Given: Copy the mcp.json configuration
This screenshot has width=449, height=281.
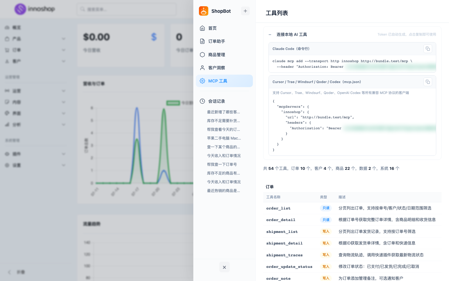Looking at the screenshot, I should click(428, 82).
